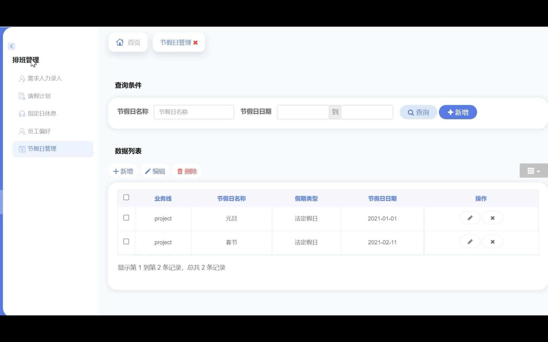Edit the 春节 row with pencil icon

[470, 242]
